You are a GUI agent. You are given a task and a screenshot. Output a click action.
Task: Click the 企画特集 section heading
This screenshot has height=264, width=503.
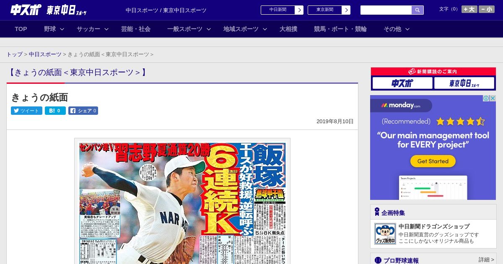pyautogui.click(x=393, y=212)
